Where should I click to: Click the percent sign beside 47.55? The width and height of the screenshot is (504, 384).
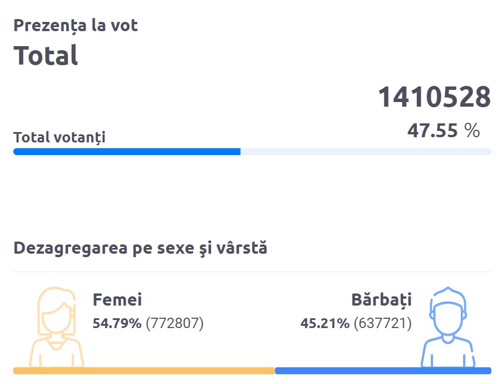(x=472, y=130)
